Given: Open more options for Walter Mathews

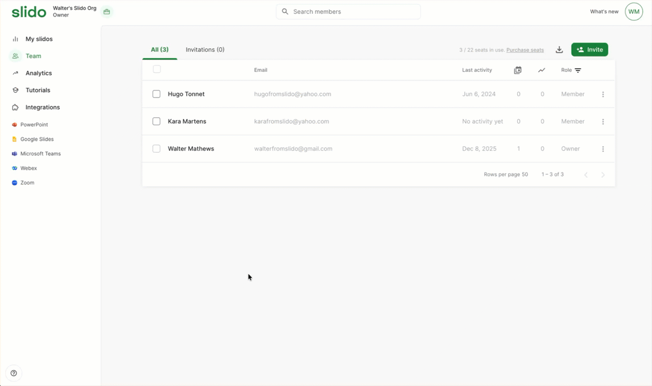Looking at the screenshot, I should click(x=603, y=149).
